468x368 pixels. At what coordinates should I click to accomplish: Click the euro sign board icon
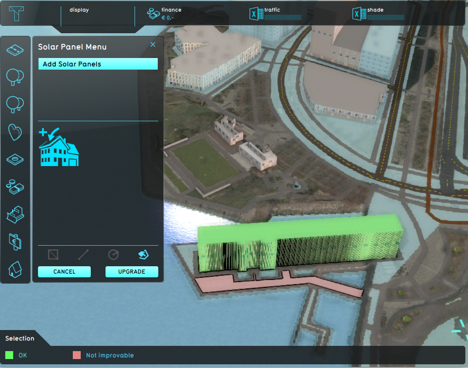tap(15, 241)
